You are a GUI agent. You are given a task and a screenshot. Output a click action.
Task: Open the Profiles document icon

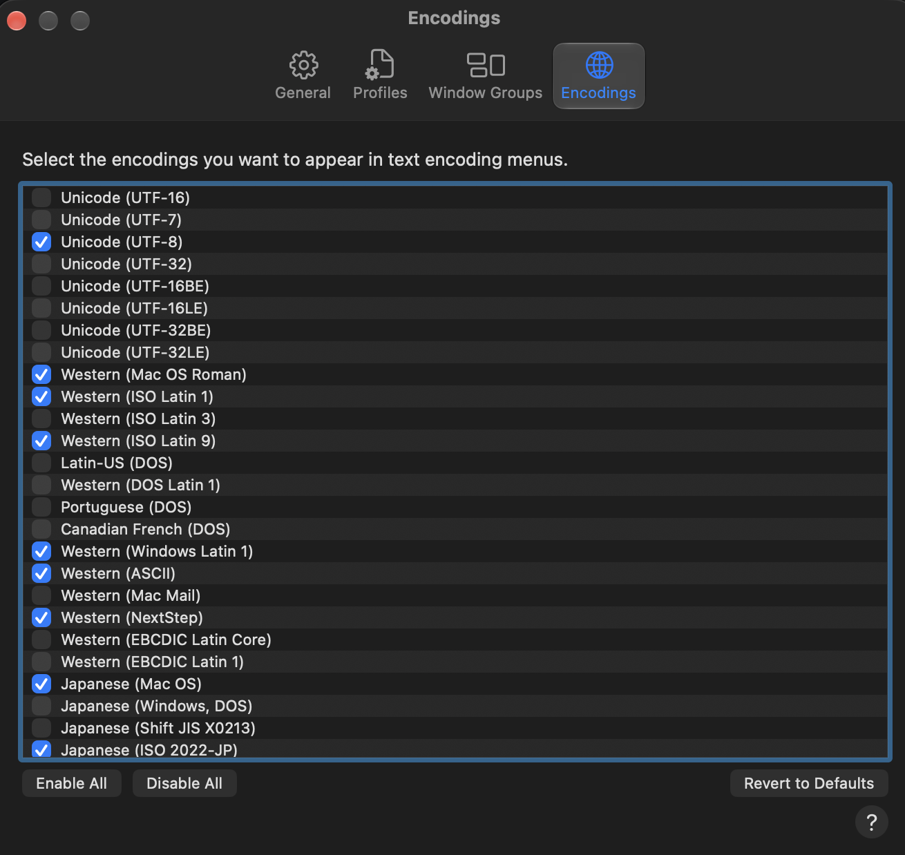click(x=380, y=64)
